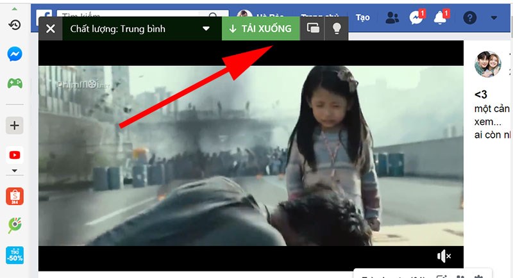
Task: Click the Tạo menu item
Action: [362, 18]
